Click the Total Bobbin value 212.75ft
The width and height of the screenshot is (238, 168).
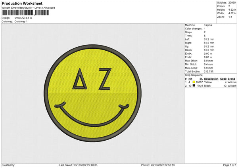pyautogui.click(x=209, y=71)
